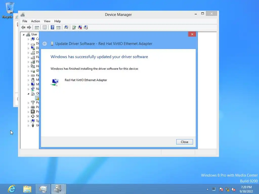Click the Red Hat VirtIO Ethernet Adapter device name

(86, 80)
